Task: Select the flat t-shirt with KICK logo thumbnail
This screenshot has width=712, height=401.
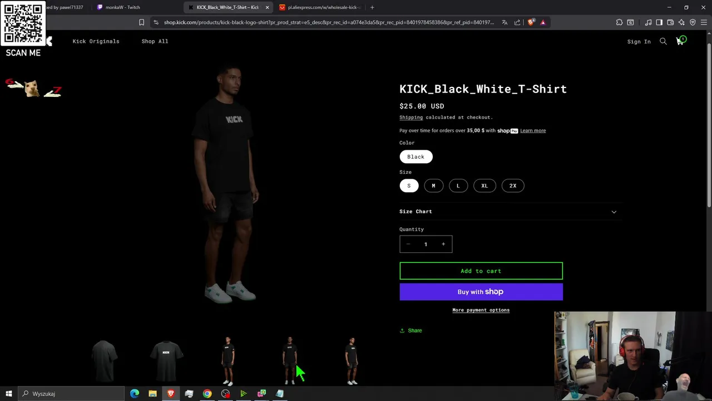Action: (166, 360)
